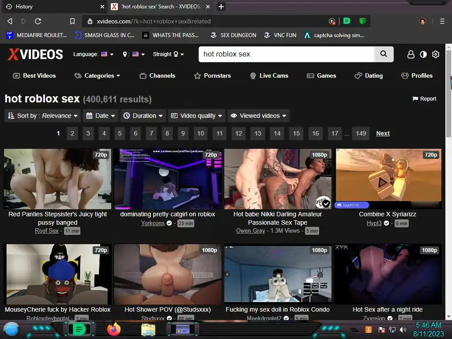Bookmark this page with the bookmark icon
Image resolution: width=452 pixels, height=339 pixels.
[72, 21]
